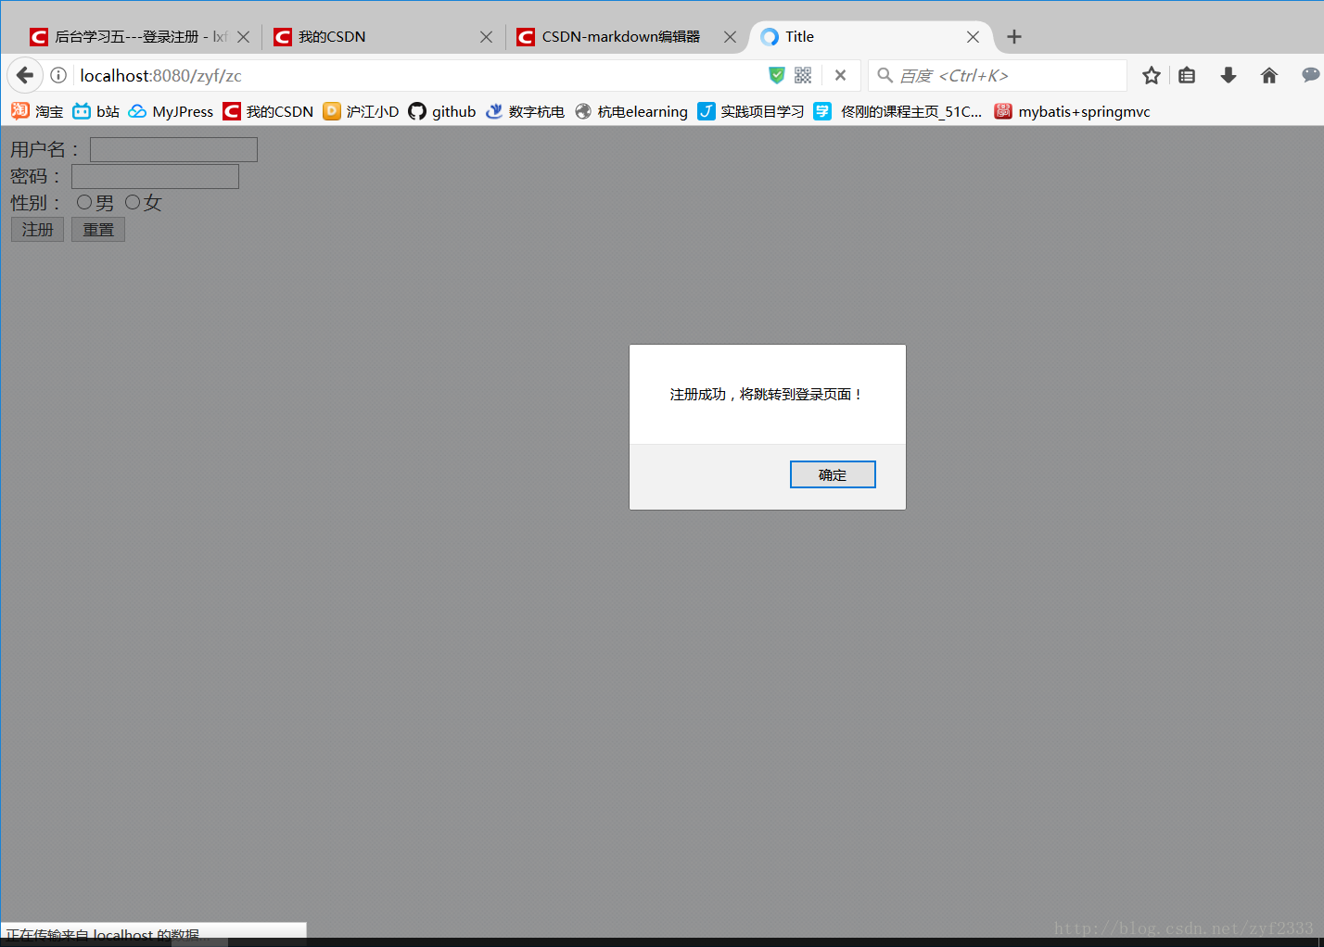The width and height of the screenshot is (1324, 947).
Task: Select the Title tab
Action: (870, 37)
